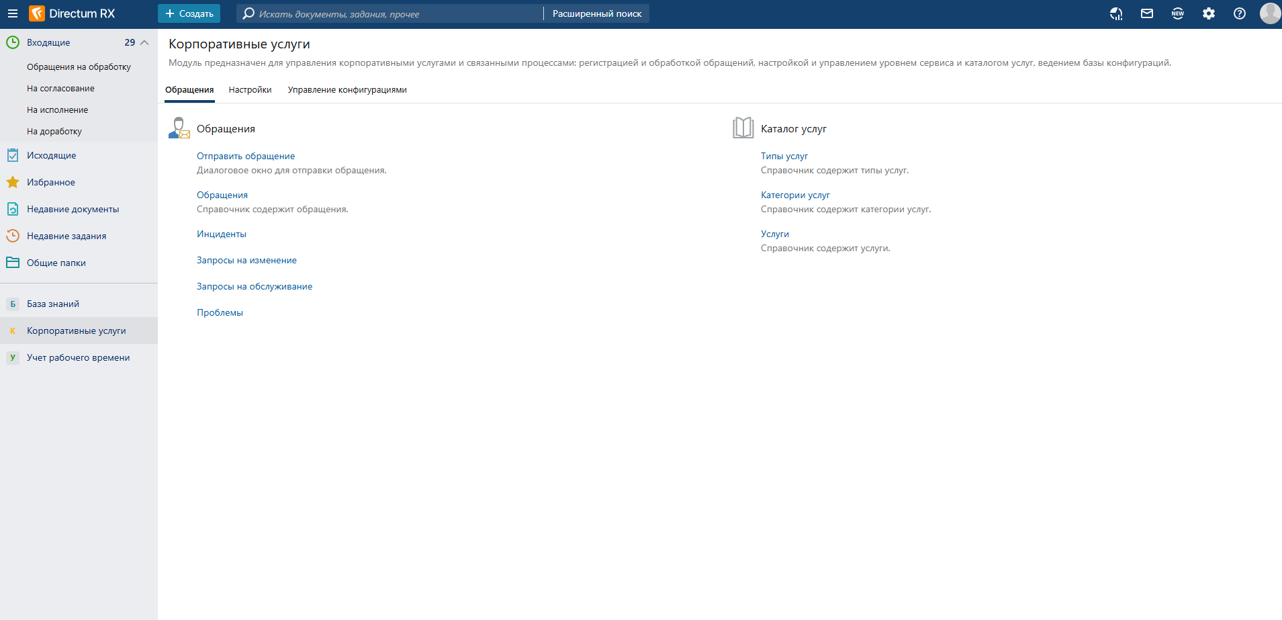1282x620 pixels.
Task: Open the hamburger navigation menu
Action: [12, 13]
